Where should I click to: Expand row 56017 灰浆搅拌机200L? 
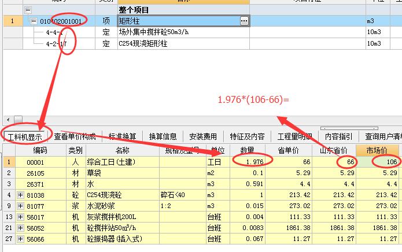20,217
